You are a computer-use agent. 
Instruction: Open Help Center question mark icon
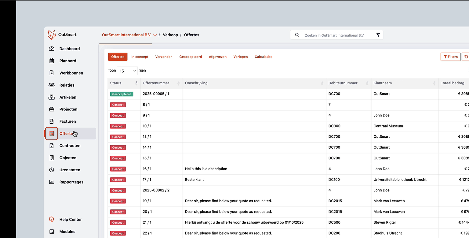(x=52, y=219)
